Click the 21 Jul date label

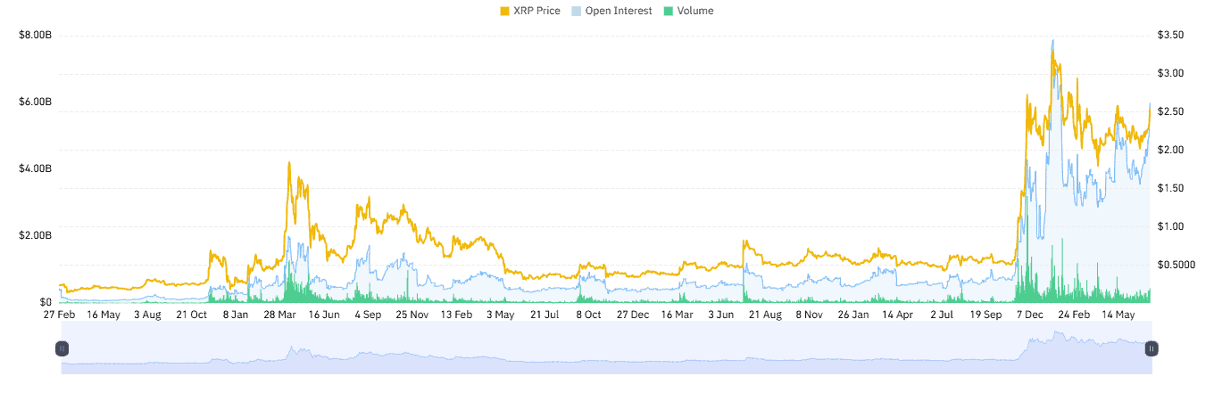[x=545, y=315]
